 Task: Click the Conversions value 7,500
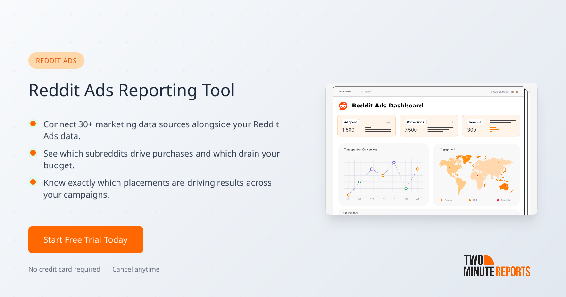411,130
